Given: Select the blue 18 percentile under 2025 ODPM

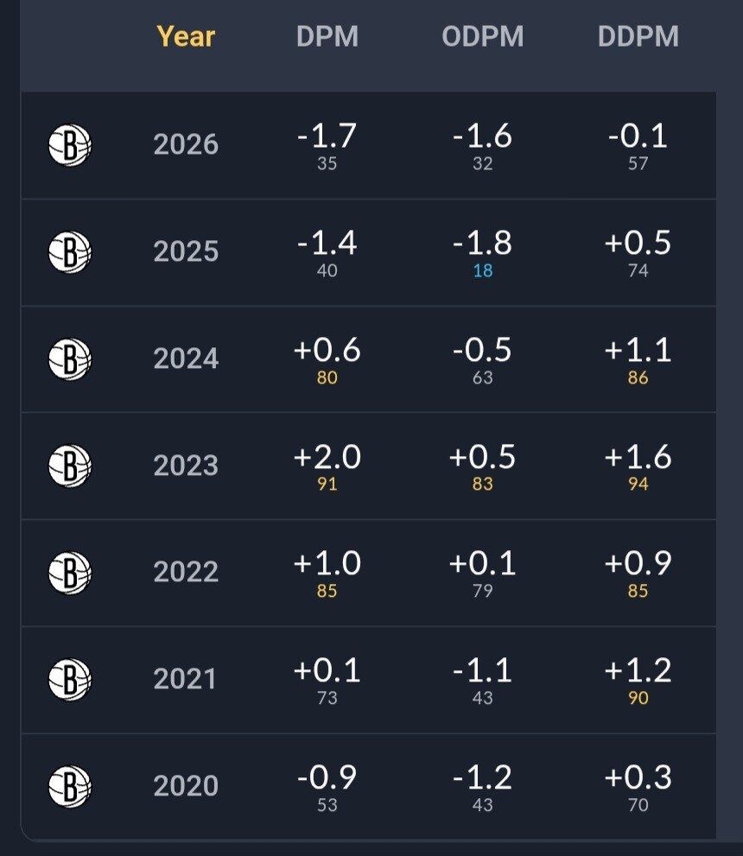Looking at the screenshot, I should click(x=483, y=270).
